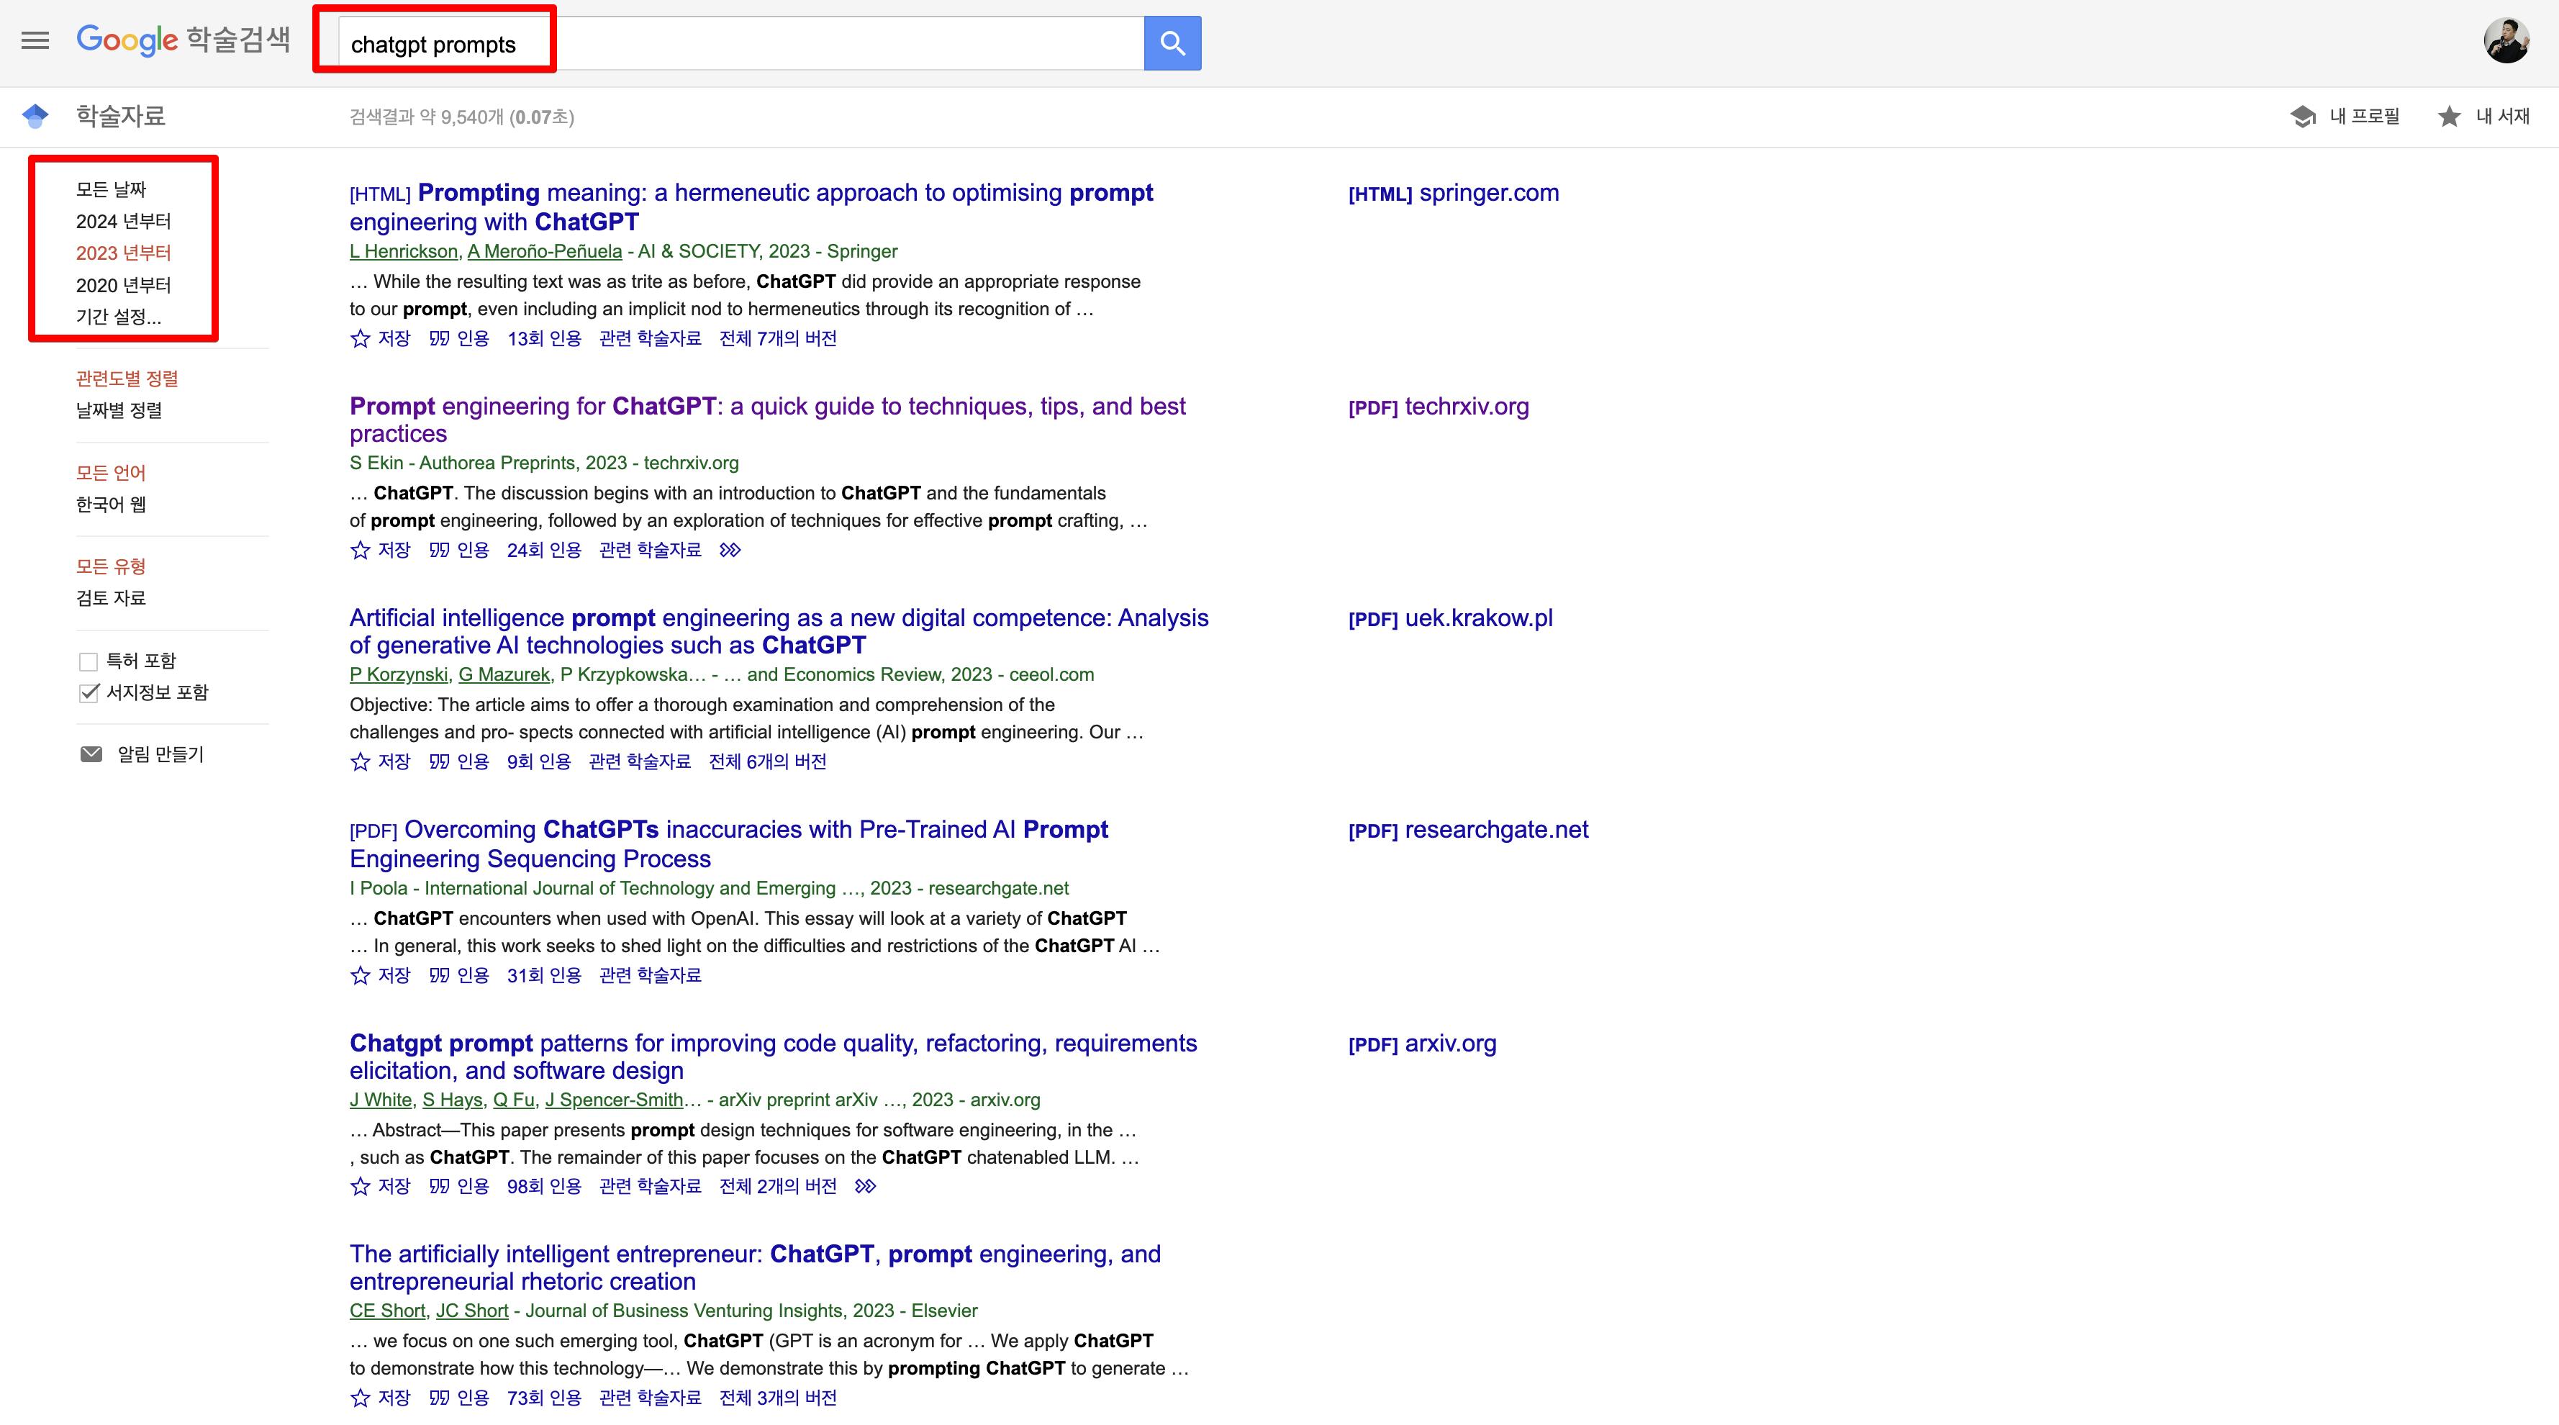Image resolution: width=2559 pixels, height=1425 pixels.
Task: Open author JC Short profile
Action: (x=472, y=1312)
